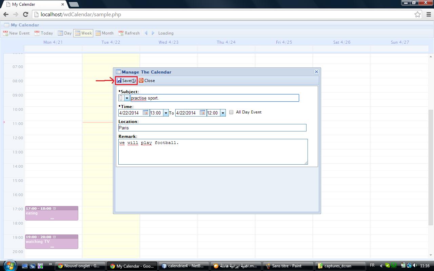Click the Close button beside Save
The image size is (434, 271).
click(147, 81)
